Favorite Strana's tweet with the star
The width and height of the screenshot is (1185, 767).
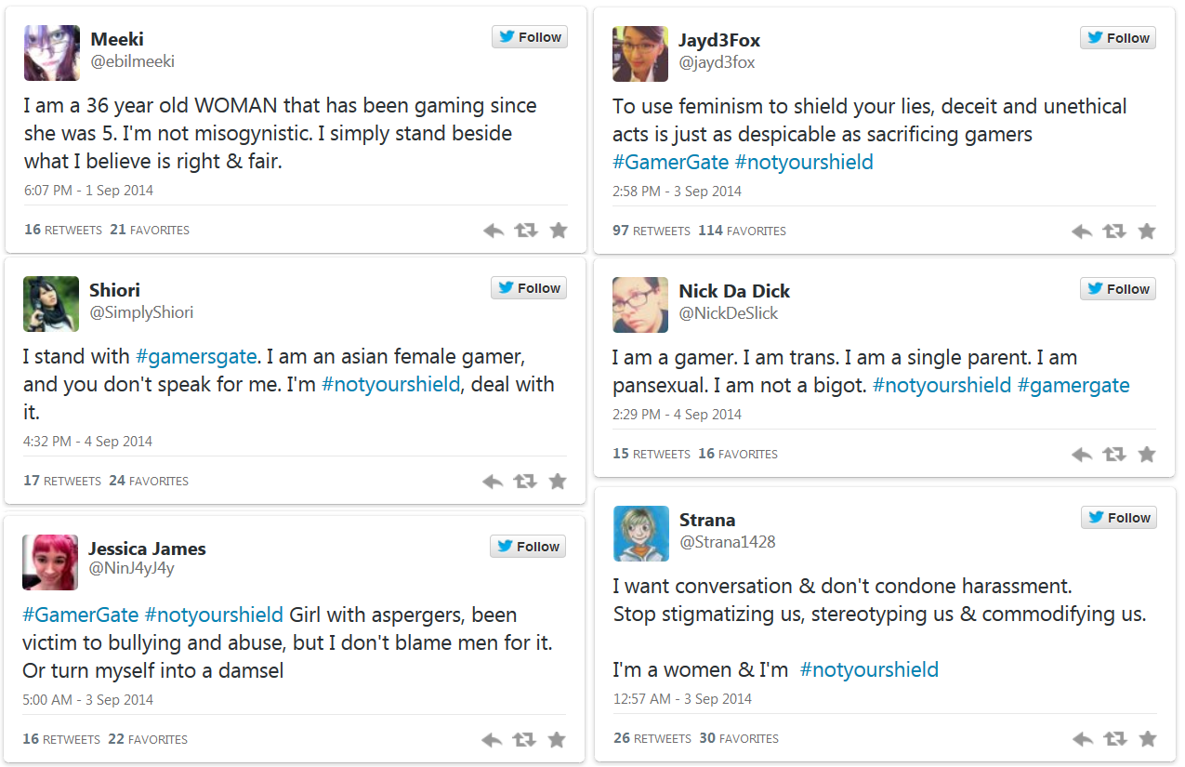(x=1148, y=739)
